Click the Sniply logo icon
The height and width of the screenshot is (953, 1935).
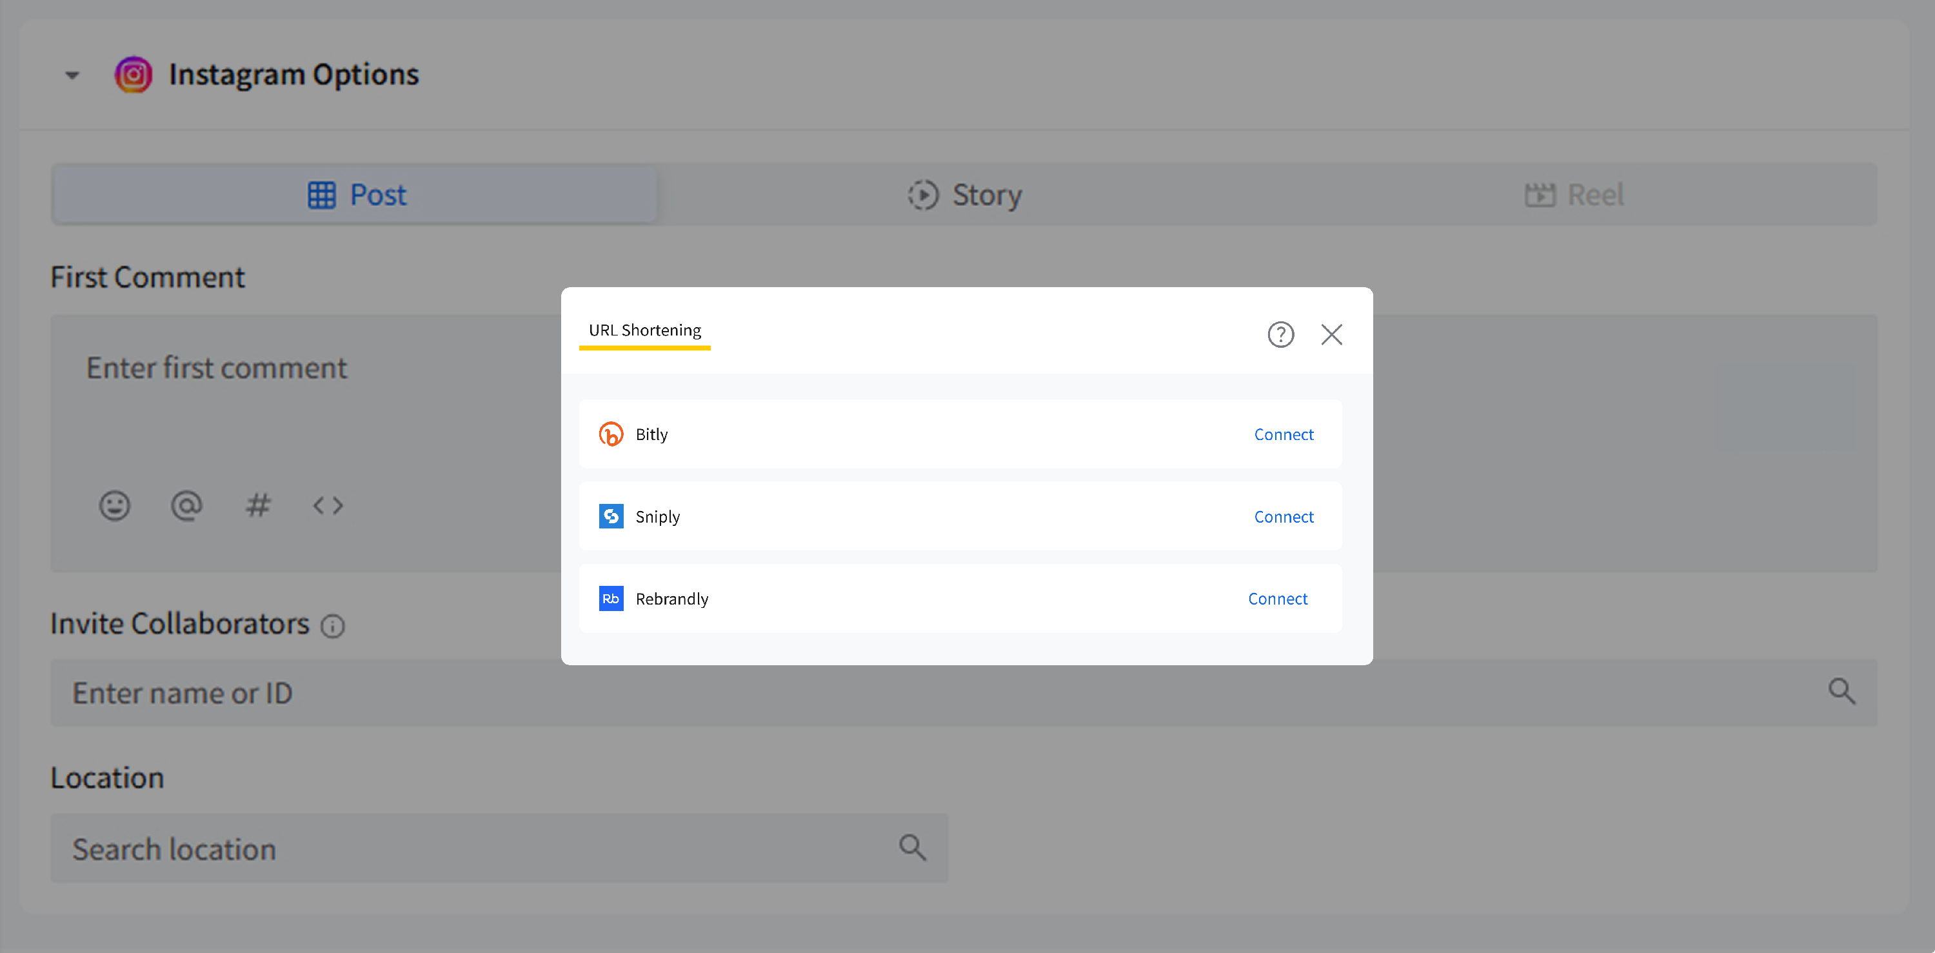pyautogui.click(x=611, y=516)
